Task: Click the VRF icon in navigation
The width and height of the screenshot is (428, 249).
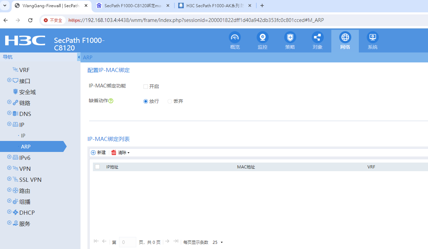Action: pyautogui.click(x=15, y=70)
